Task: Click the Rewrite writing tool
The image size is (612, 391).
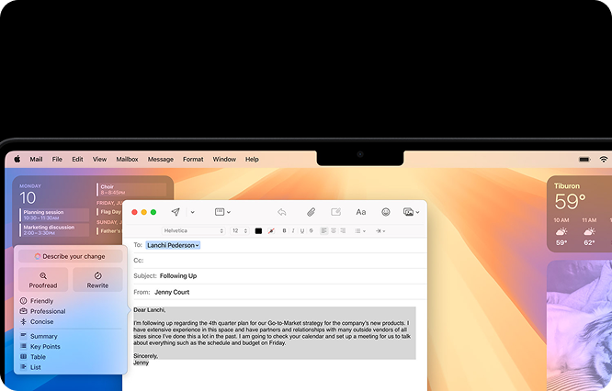Action: (x=97, y=280)
